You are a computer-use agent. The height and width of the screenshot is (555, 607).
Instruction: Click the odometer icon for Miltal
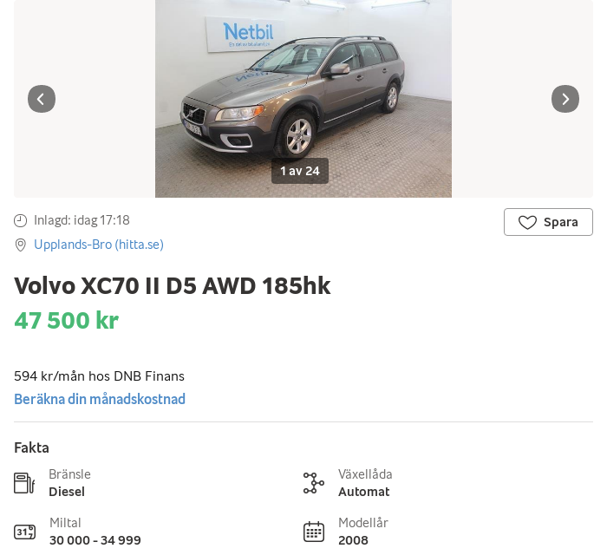point(24,532)
